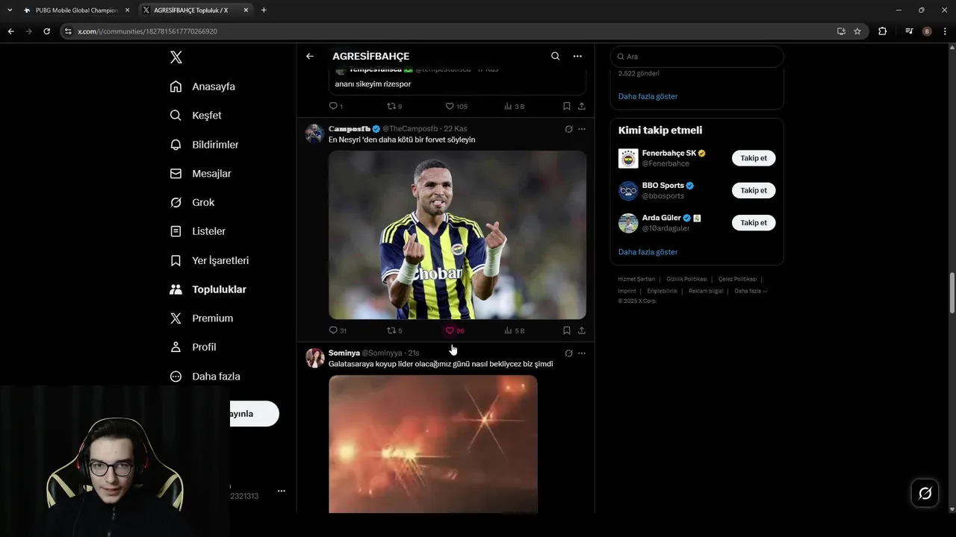Share Camposfb's post
956x537 pixels.
(582, 330)
